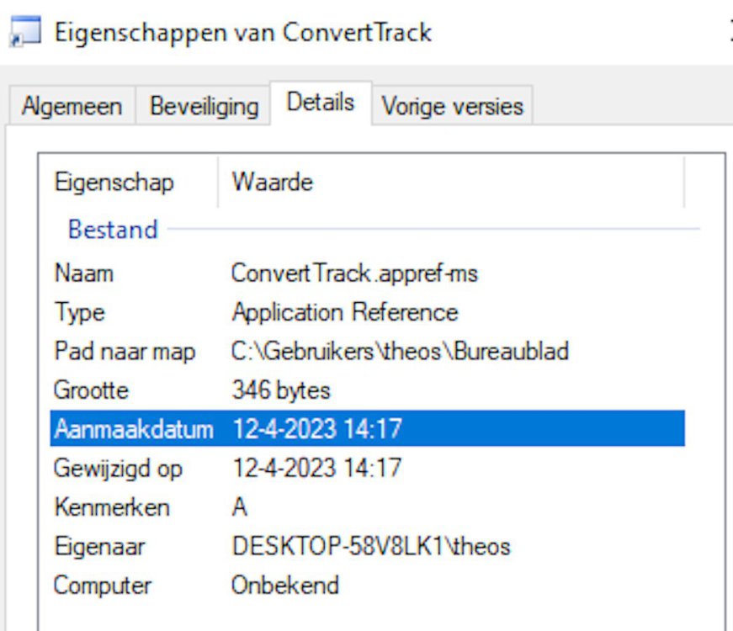Open the Beveiliging tab
Screen dimensions: 733x631
[204, 107]
